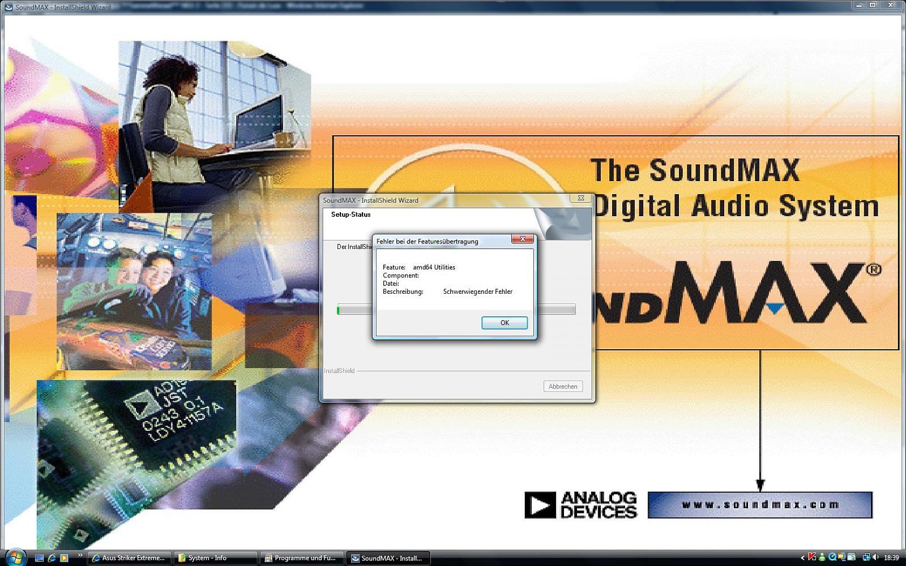Close the SoundMAX InstallShield Wizard setup dialog
906x566 pixels.
[580, 198]
